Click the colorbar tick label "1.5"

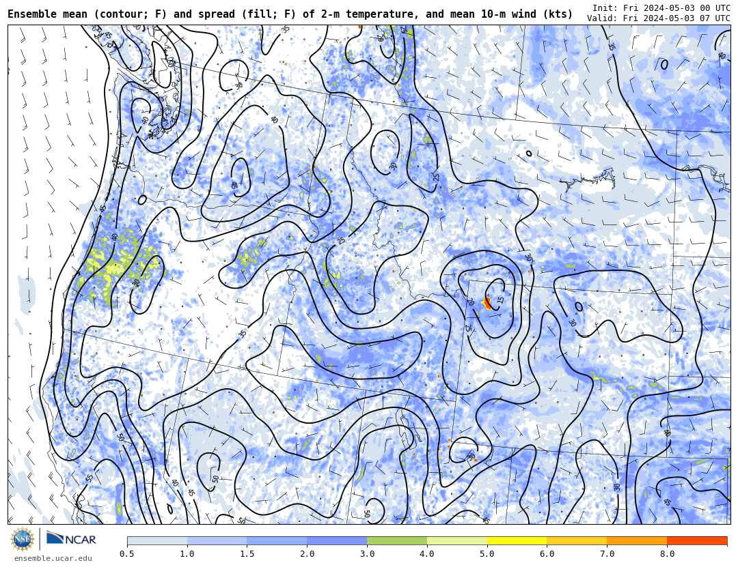[247, 554]
